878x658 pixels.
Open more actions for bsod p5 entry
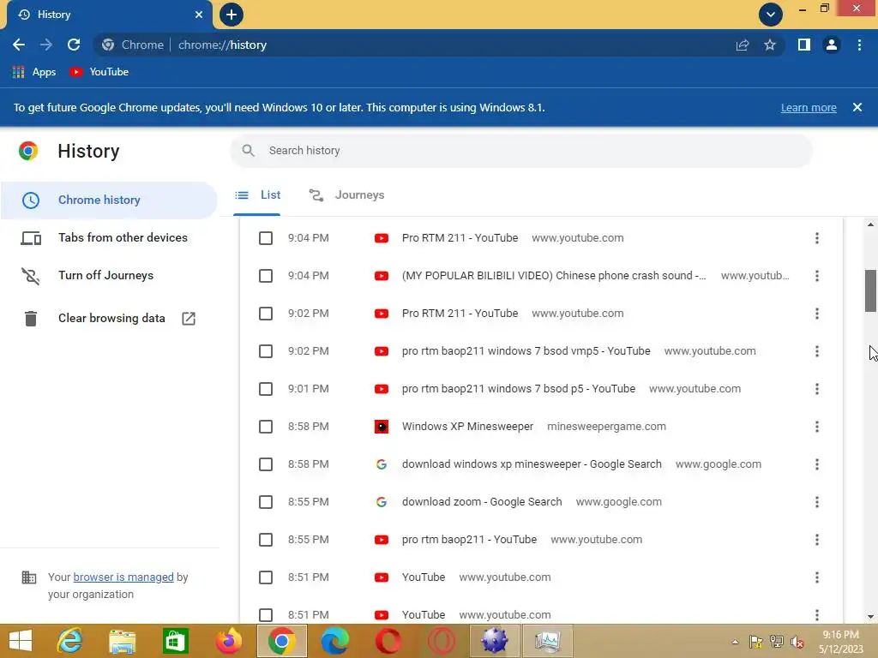(x=817, y=389)
